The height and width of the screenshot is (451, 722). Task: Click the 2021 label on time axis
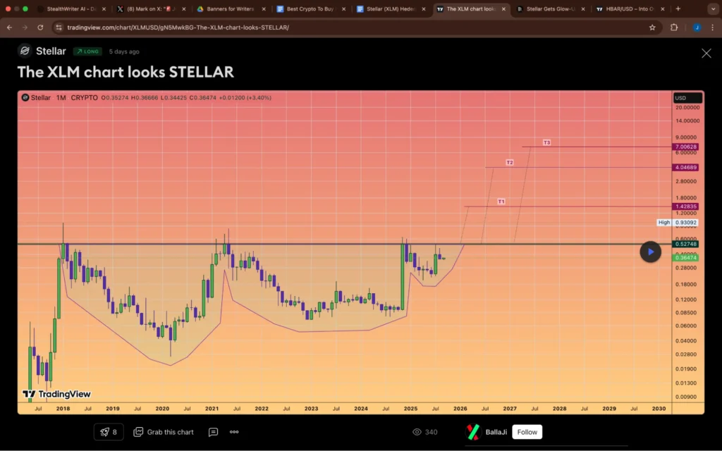[x=212, y=409]
